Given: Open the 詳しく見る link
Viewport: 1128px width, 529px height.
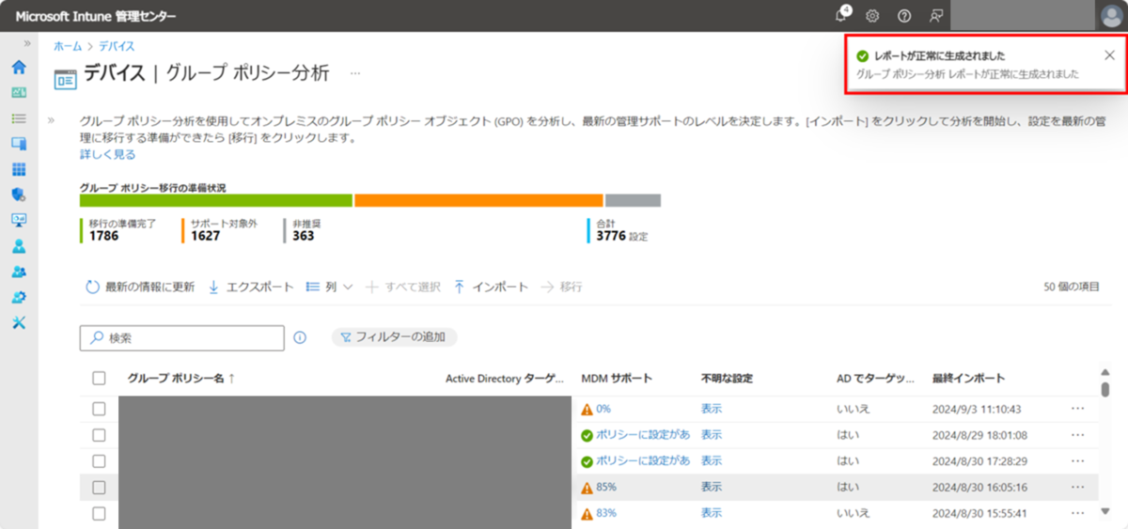Looking at the screenshot, I should point(108,154).
